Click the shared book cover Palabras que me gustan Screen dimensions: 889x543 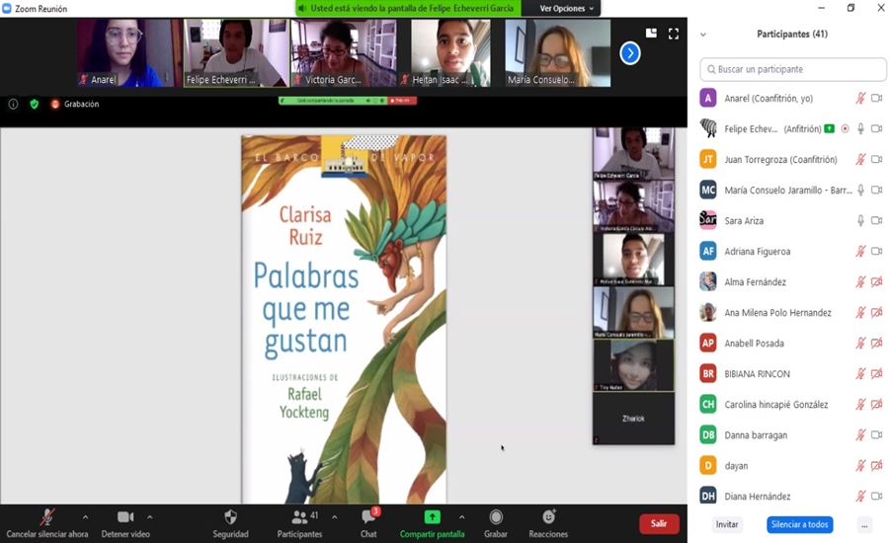344,319
